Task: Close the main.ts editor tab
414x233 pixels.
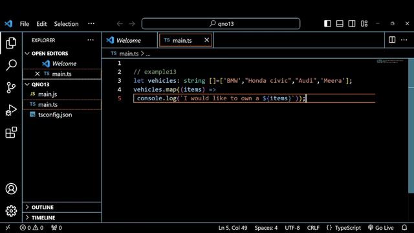Action: [206, 40]
